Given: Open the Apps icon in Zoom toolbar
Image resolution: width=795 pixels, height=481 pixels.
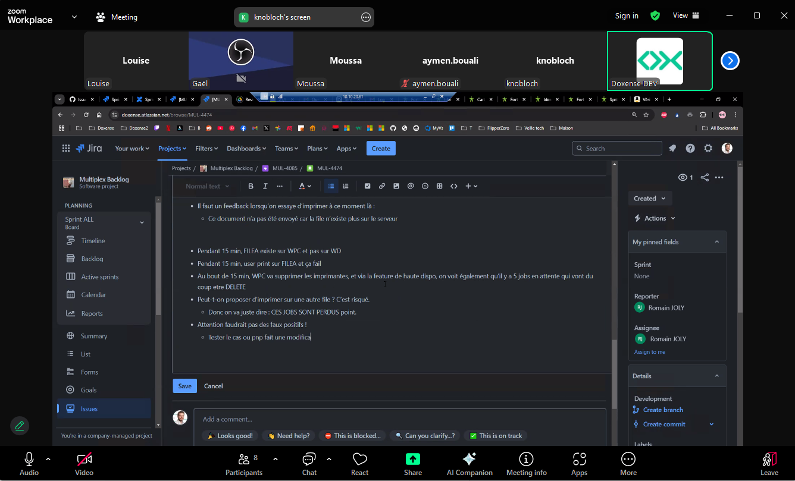Looking at the screenshot, I should point(579,460).
